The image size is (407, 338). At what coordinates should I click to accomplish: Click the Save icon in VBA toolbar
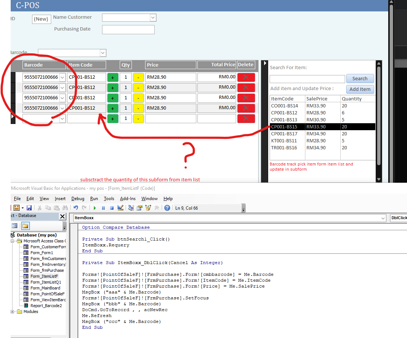click(29, 208)
